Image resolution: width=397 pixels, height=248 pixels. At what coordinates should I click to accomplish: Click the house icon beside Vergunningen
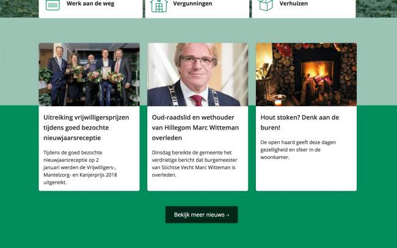tap(159, 5)
